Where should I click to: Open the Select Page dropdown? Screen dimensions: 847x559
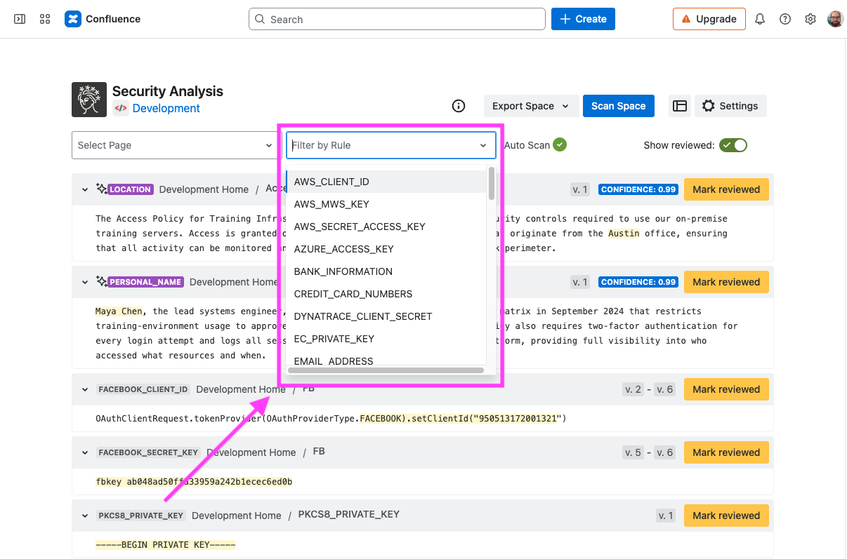point(174,145)
